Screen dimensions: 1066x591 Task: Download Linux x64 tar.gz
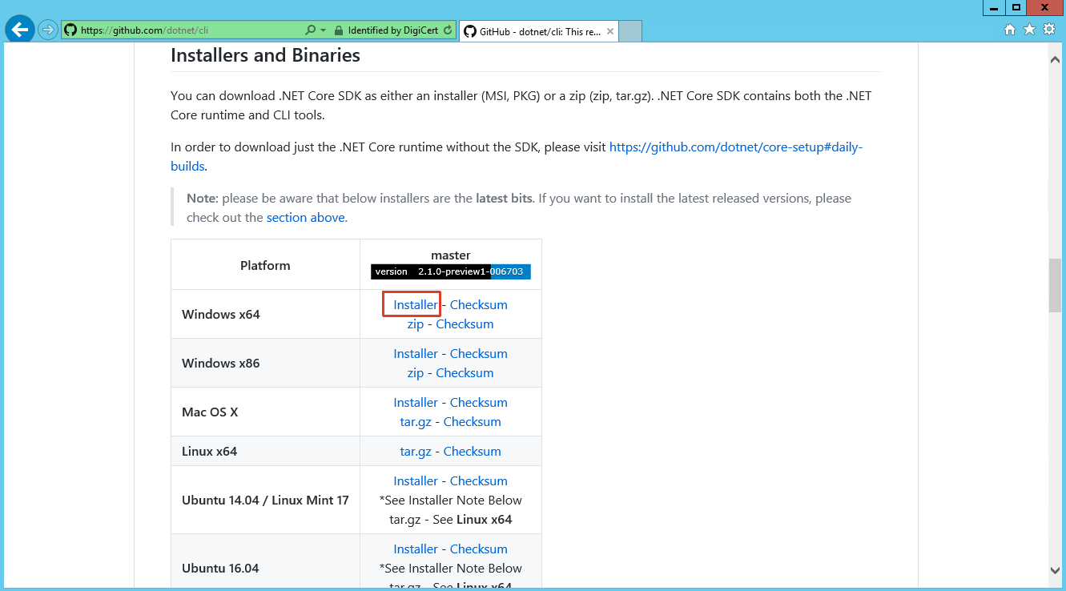coord(416,452)
